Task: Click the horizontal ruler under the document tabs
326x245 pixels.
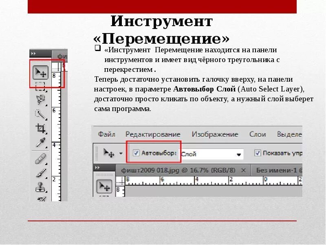Action: (213, 181)
